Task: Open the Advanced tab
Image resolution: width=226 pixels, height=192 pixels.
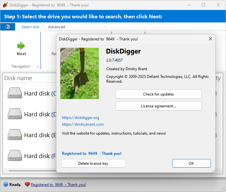Action: click(56, 27)
